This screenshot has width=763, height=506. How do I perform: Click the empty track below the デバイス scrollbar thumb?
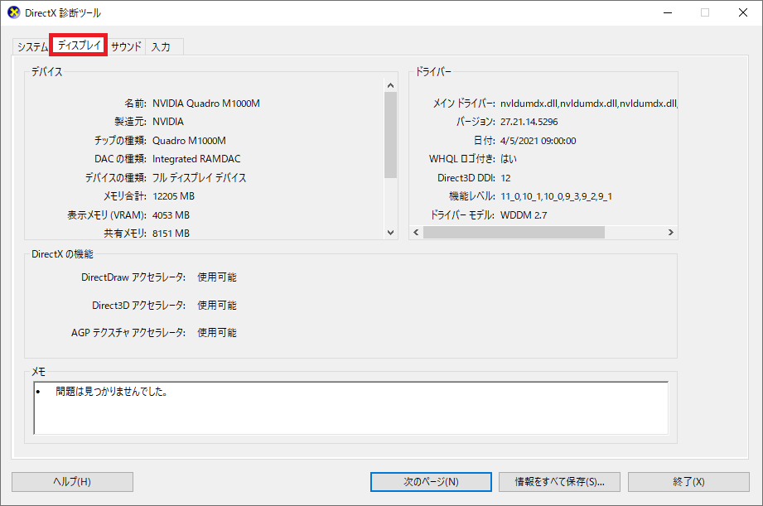pyautogui.click(x=391, y=203)
